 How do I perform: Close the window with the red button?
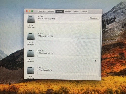tap(27, 11)
